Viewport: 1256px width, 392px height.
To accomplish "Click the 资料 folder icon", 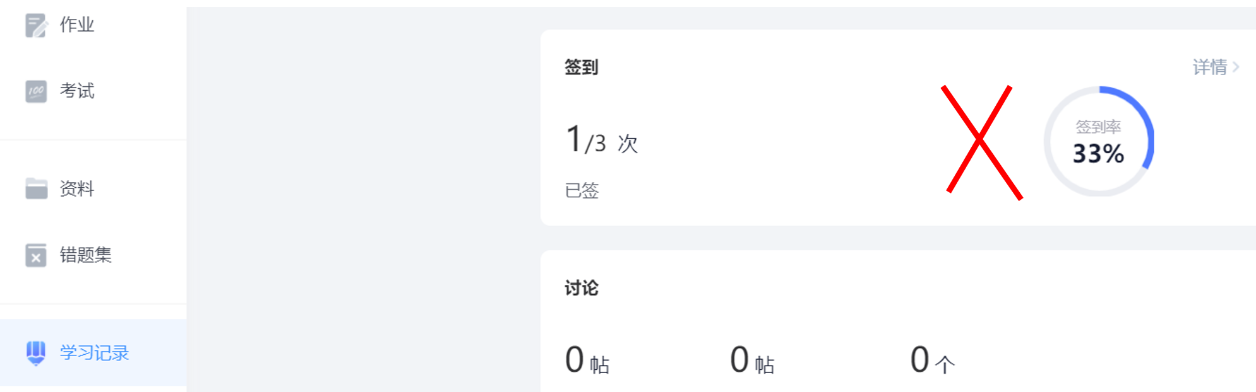I will tap(36, 188).
